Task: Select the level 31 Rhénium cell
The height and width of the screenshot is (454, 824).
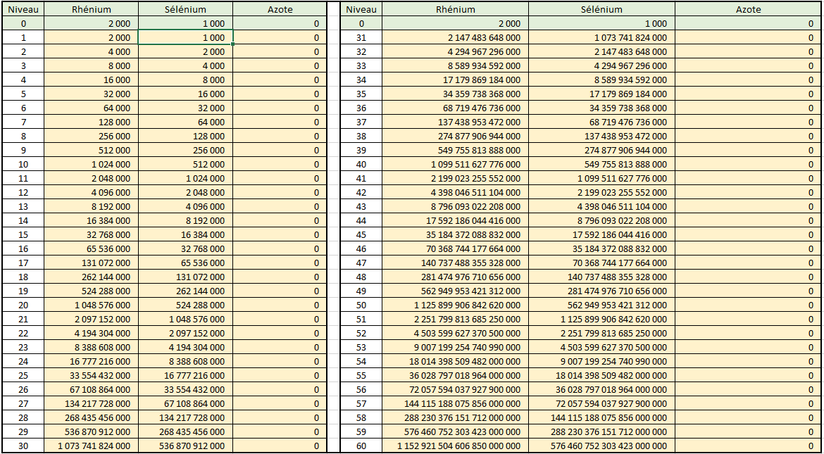Action: point(456,37)
